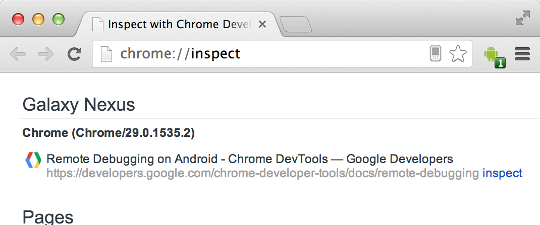The height and width of the screenshot is (225, 540).
Task: Click the browser forward arrow
Action: [x=46, y=54]
